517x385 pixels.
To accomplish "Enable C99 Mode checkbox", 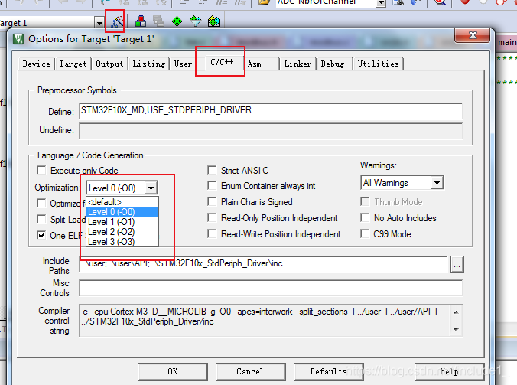I will coord(365,234).
